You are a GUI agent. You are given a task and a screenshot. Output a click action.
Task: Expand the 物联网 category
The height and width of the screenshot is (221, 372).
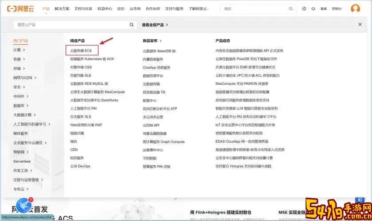[21, 152]
